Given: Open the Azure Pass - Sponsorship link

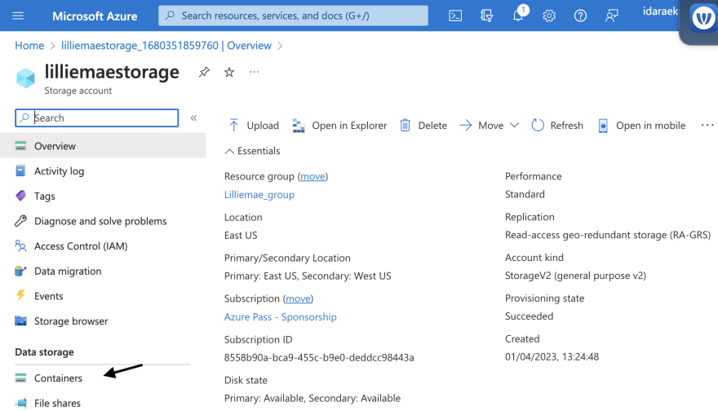Looking at the screenshot, I should [280, 316].
